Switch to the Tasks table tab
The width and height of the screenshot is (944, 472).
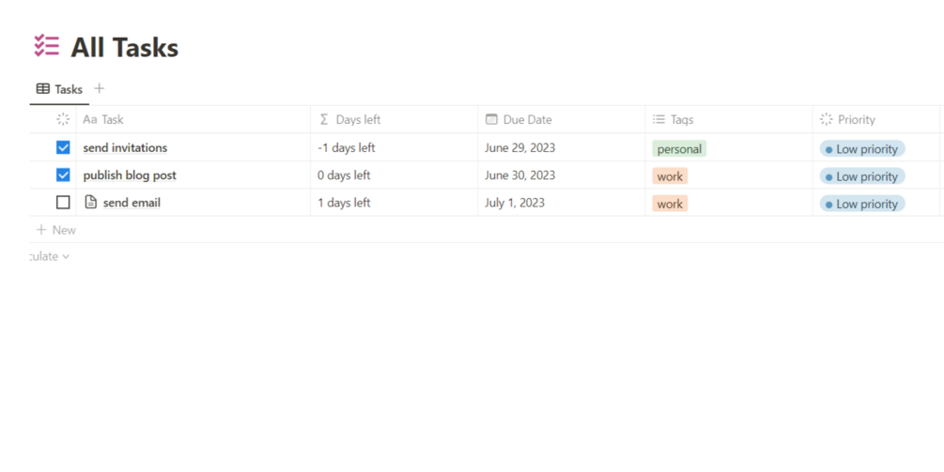coord(59,89)
